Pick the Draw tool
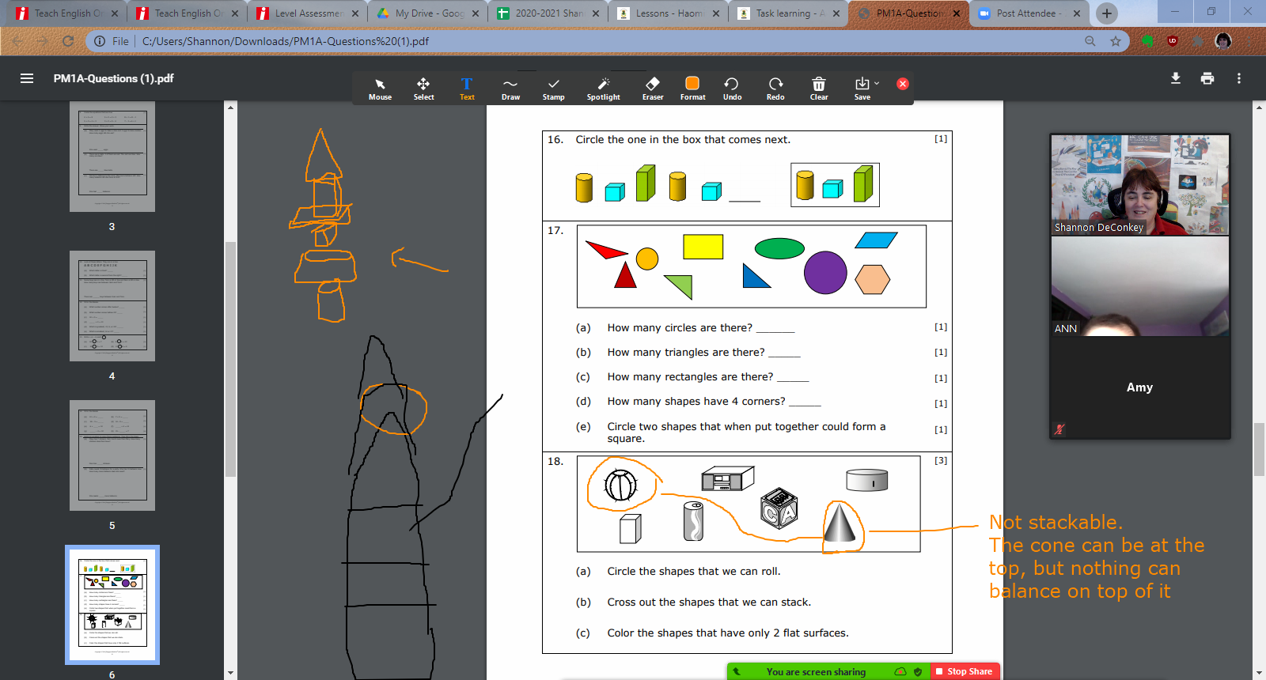 point(510,89)
